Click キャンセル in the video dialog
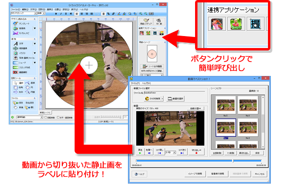Screen dimensions: 281x186 click(x=260, y=174)
